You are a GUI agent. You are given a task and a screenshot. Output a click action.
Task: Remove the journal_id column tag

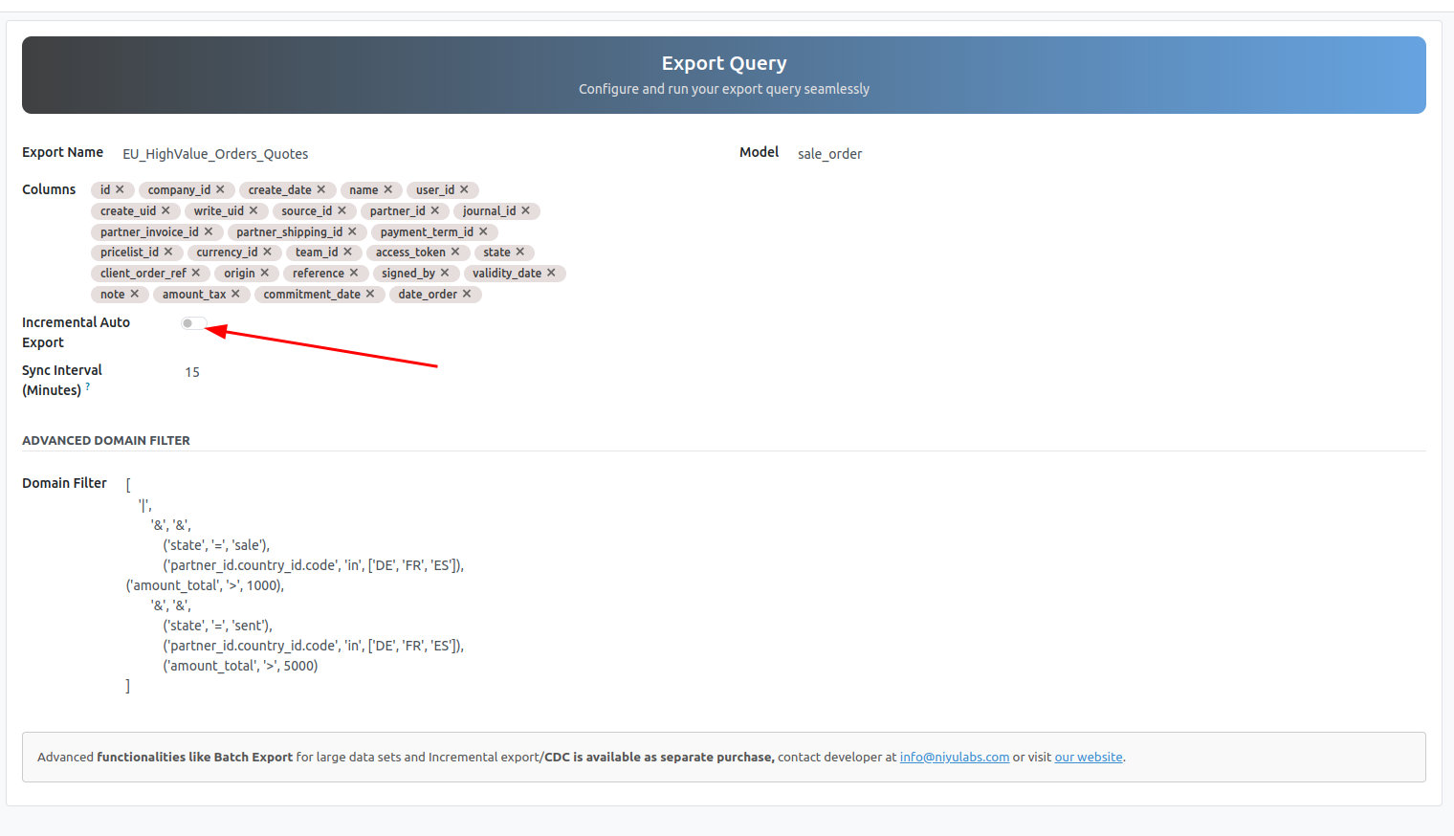(x=525, y=210)
